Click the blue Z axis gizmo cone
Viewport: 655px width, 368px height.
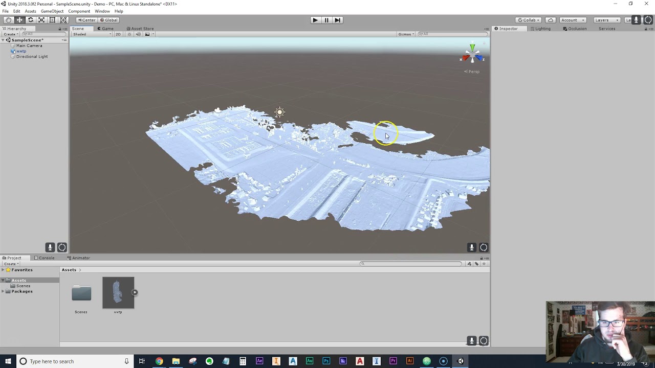[x=479, y=58]
